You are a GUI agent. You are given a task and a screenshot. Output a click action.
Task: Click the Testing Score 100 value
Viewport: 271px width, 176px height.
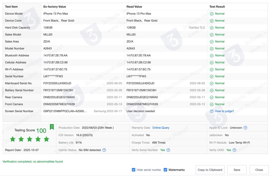41,131
